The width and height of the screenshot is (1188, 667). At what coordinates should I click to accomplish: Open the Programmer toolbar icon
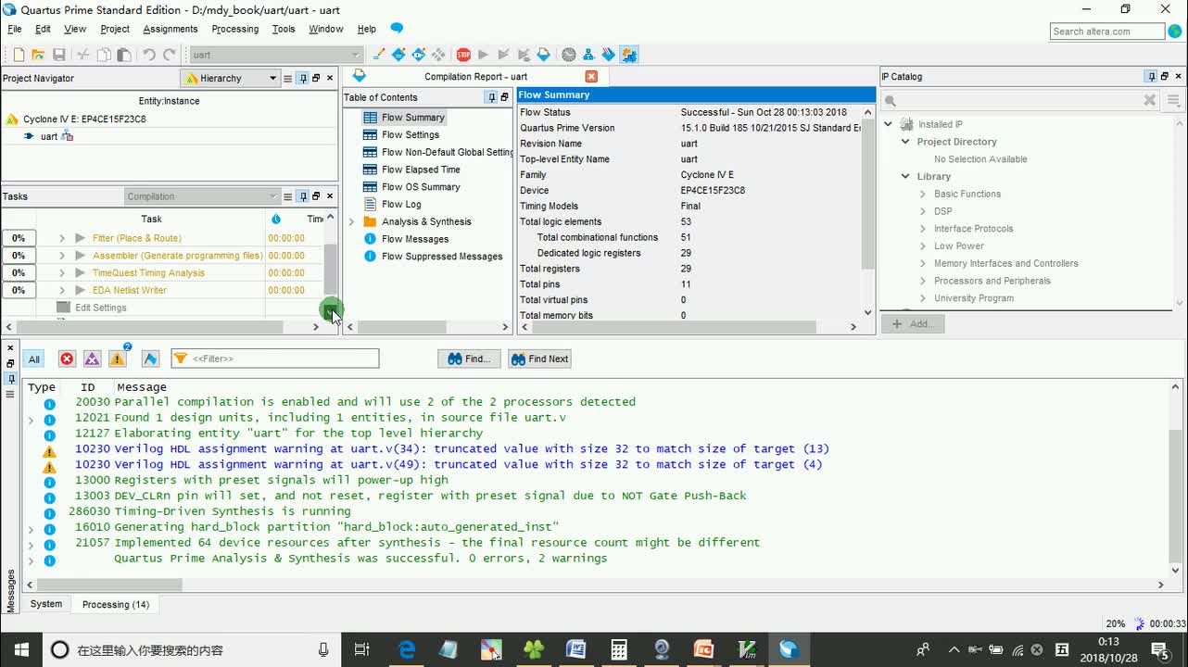[609, 55]
